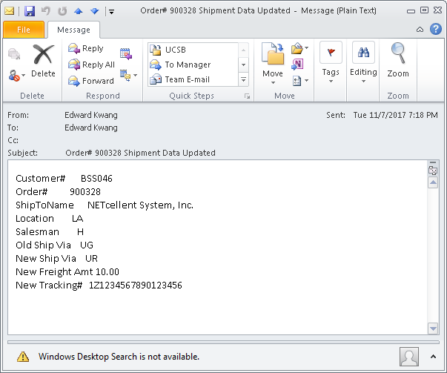Click Reply All
This screenshot has height=373, width=447.
point(91,65)
